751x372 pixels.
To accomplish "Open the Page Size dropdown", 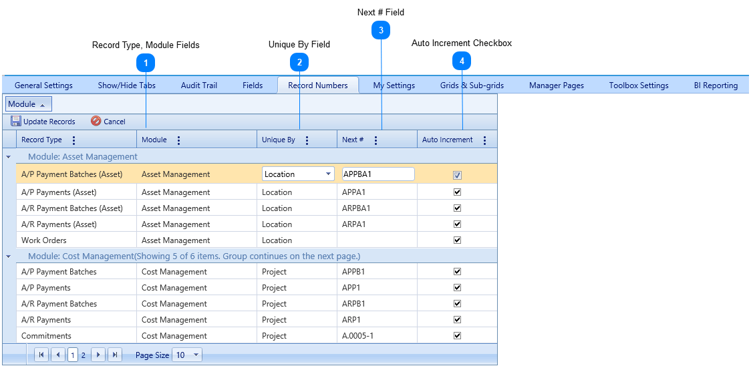I will click(187, 355).
